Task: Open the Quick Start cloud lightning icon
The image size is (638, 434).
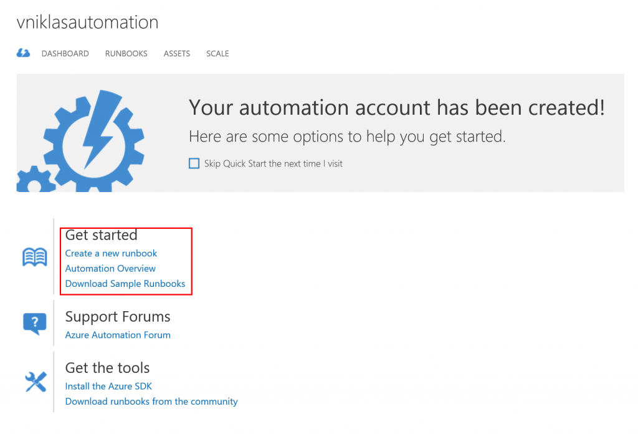Action: tap(23, 53)
